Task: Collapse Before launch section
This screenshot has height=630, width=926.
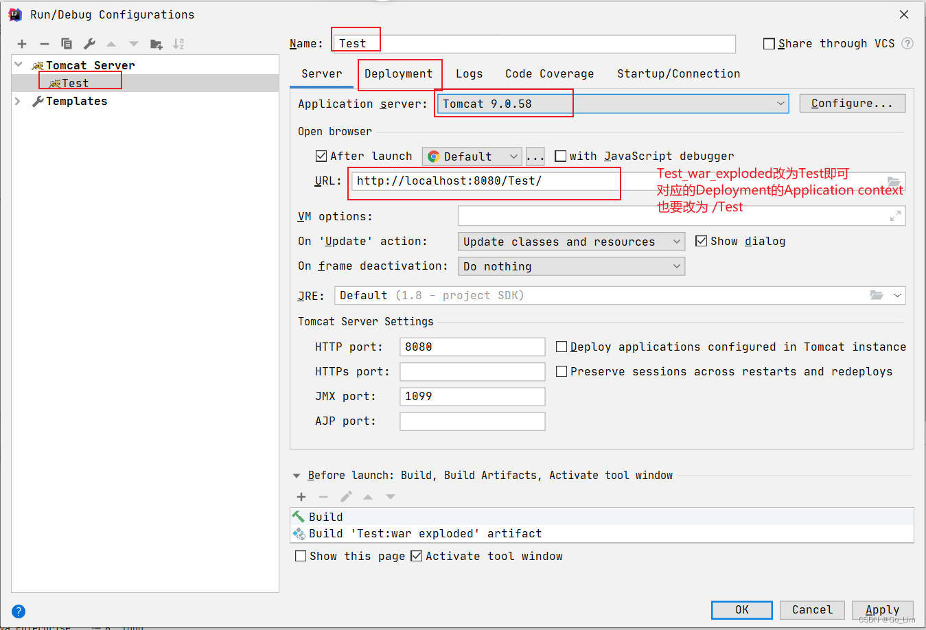Action: tap(297, 476)
